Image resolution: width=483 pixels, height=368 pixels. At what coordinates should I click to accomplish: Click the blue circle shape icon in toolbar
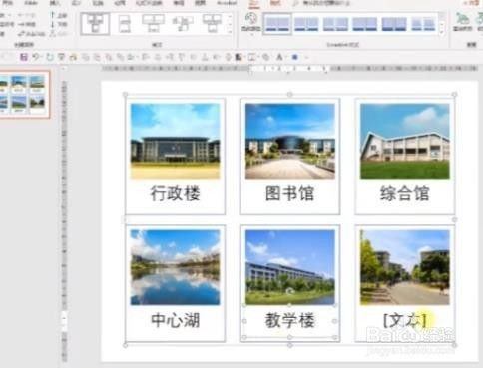[294, 57]
